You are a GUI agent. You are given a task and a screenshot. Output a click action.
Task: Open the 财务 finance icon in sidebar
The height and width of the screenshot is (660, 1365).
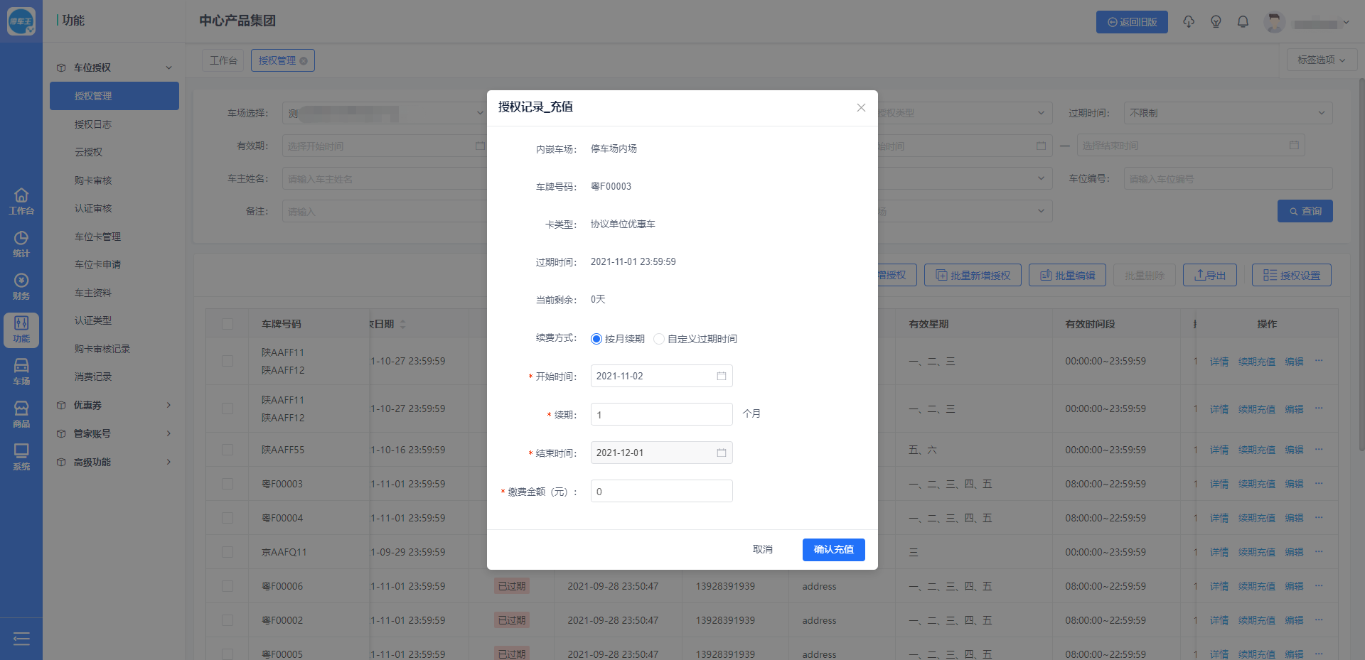click(21, 286)
